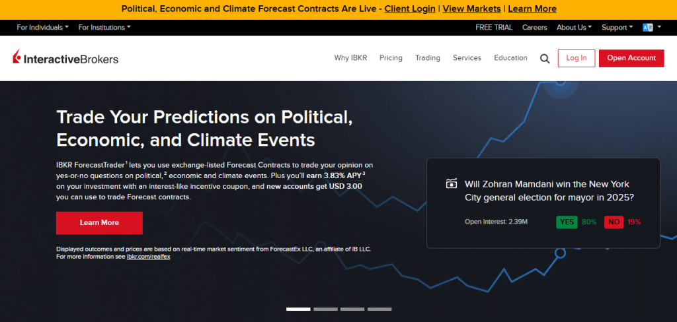The height and width of the screenshot is (322, 677).
Task: Expand the For Individuals dropdown
Action: (43, 28)
